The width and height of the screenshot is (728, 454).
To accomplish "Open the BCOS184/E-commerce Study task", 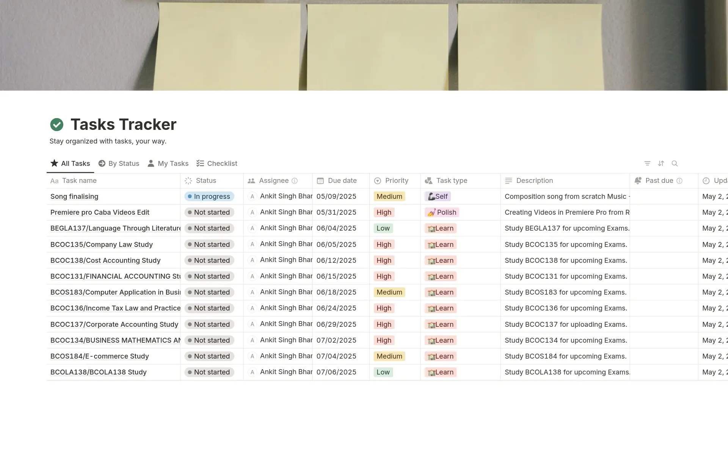I will pos(99,356).
